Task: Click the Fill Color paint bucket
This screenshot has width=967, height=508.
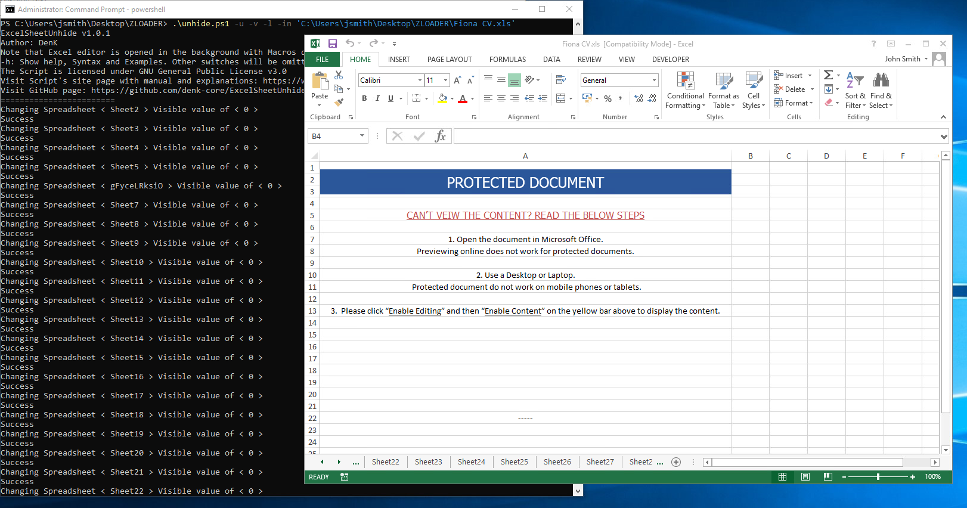Action: pyautogui.click(x=442, y=98)
